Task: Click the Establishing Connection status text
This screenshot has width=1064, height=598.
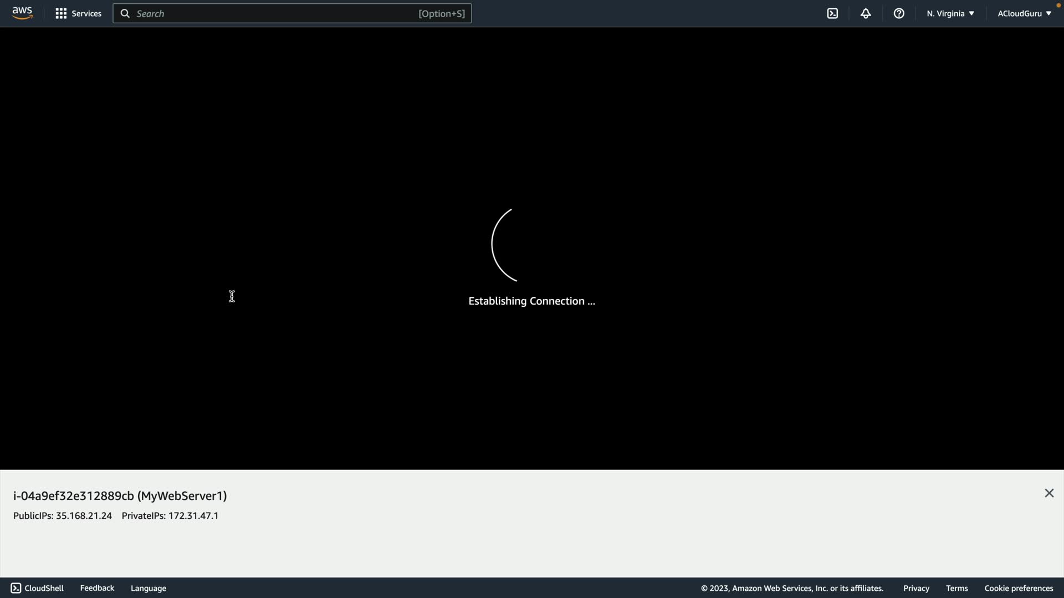Action: [x=531, y=301]
